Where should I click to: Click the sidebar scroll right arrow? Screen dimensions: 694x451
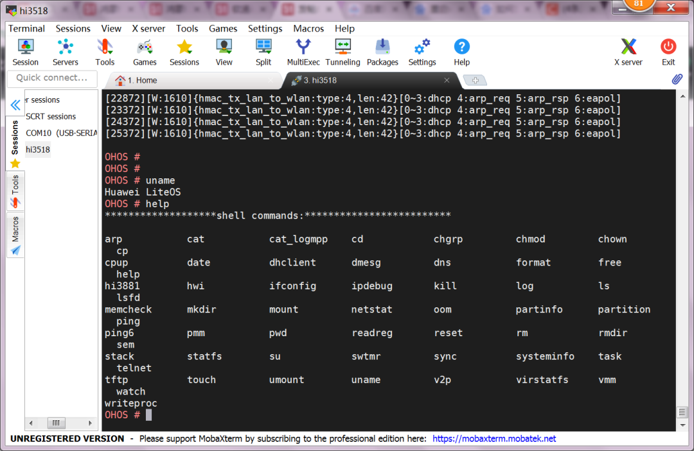pos(91,423)
